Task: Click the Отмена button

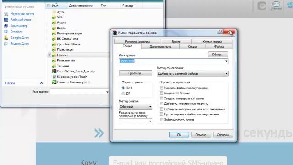Action: coord(201,135)
